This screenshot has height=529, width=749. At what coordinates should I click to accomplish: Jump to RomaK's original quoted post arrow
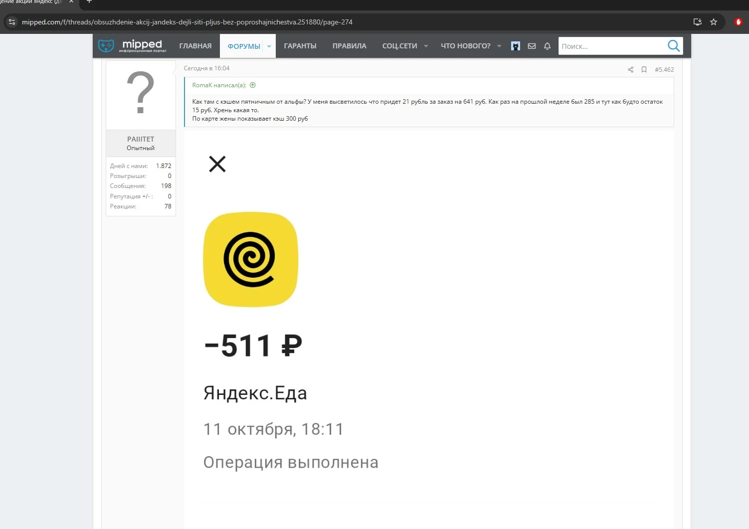click(x=253, y=85)
